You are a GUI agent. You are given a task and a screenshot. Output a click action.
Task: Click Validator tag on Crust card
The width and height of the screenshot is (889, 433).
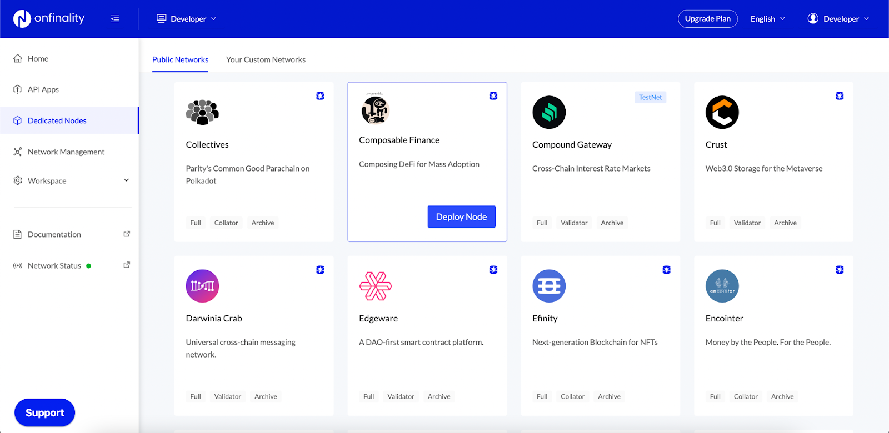747,223
